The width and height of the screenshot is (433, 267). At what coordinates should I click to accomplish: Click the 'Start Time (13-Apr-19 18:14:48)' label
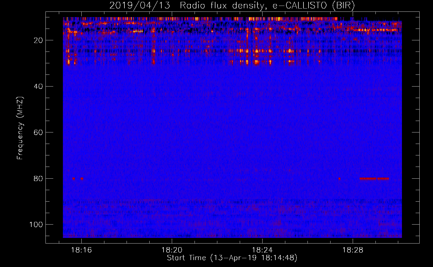[x=232, y=258]
